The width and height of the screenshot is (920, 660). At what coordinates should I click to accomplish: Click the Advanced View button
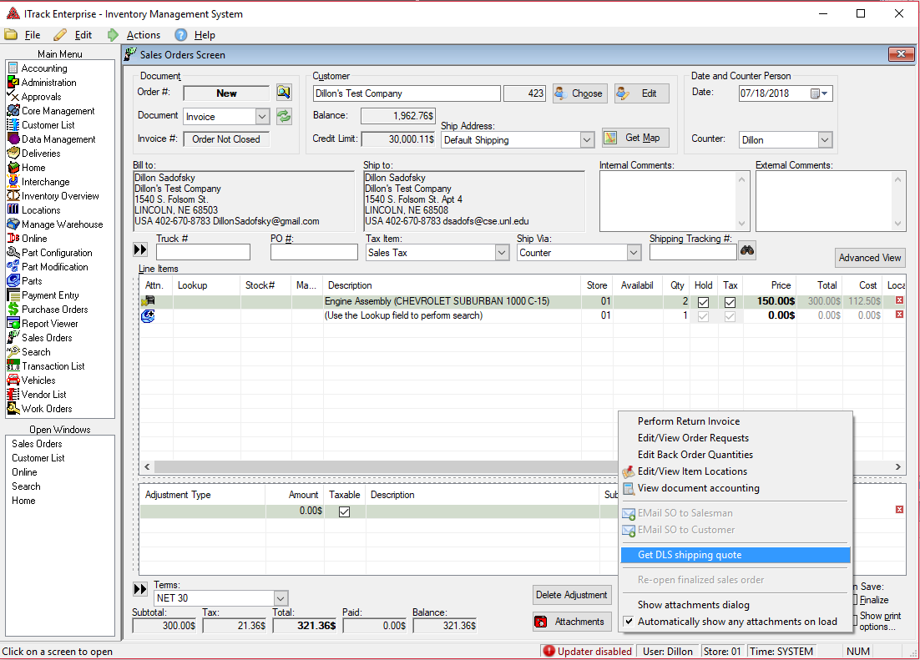coord(870,258)
